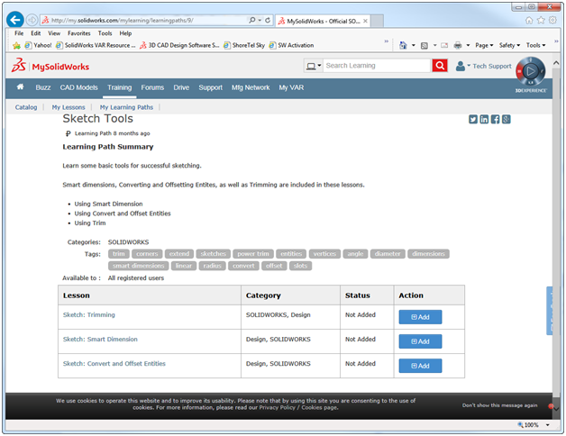Expand the favorites bar overflow chevron
Viewport: 566px width, 436px height.
[387, 41]
